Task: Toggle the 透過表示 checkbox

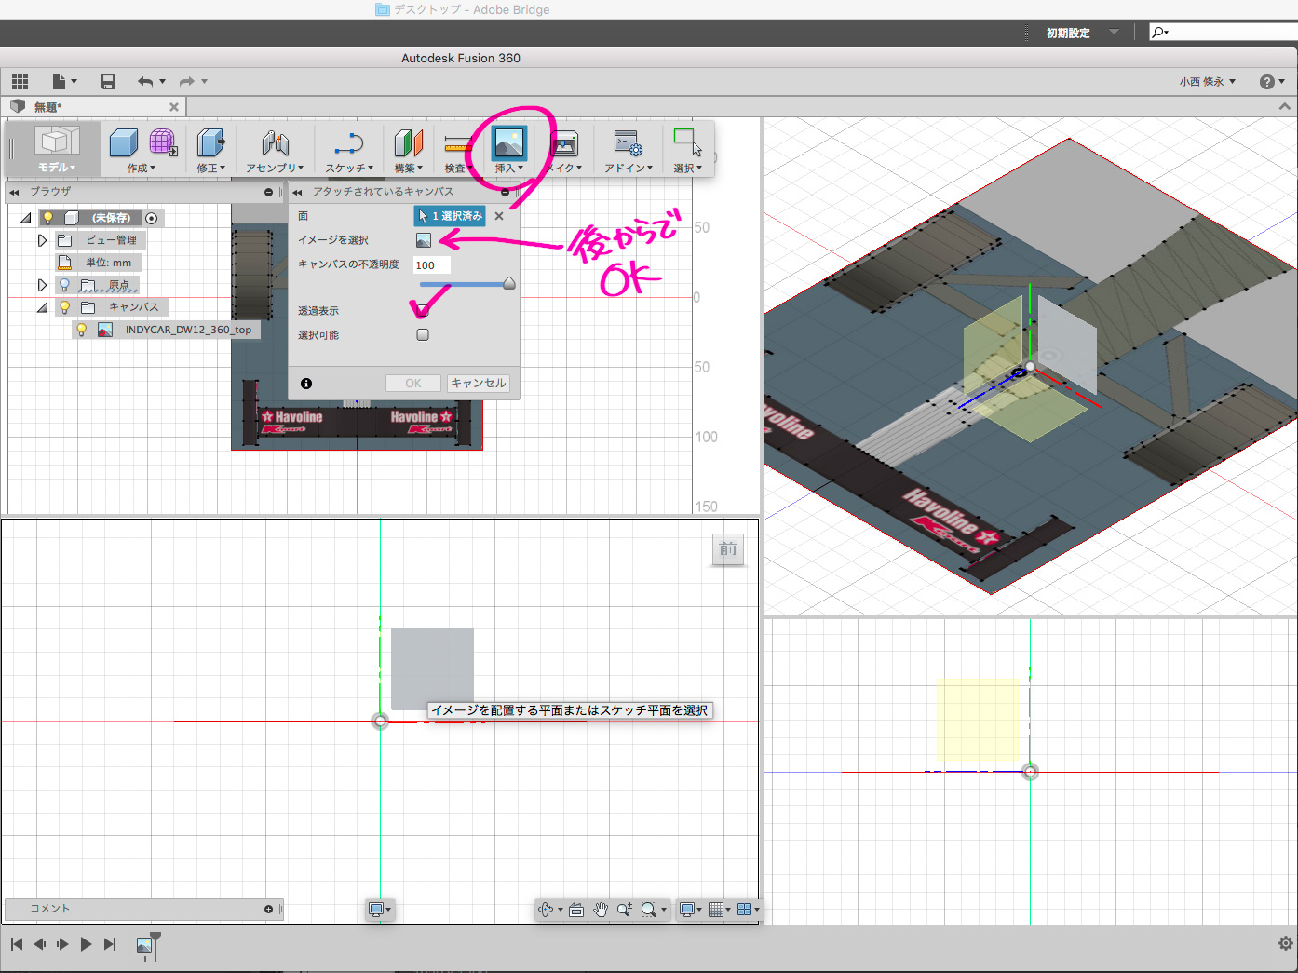Action: 423,311
